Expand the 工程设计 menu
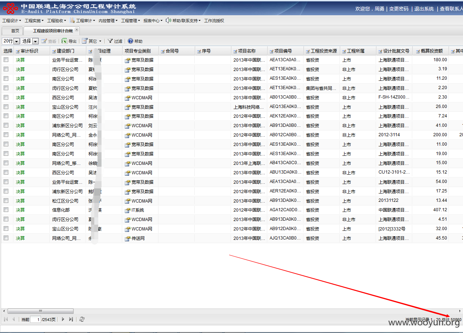463x333 pixels. (x=12, y=21)
